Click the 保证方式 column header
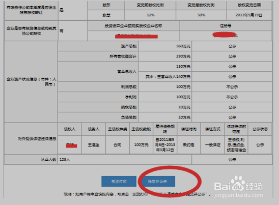The image size is (279, 205). 213,129
